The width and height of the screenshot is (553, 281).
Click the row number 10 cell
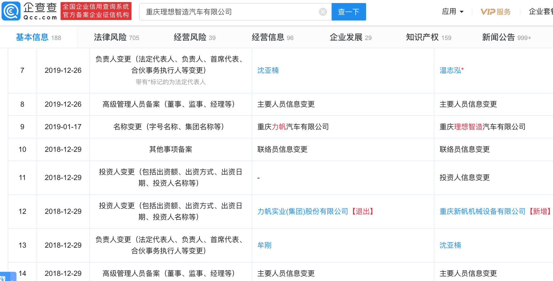click(22, 149)
